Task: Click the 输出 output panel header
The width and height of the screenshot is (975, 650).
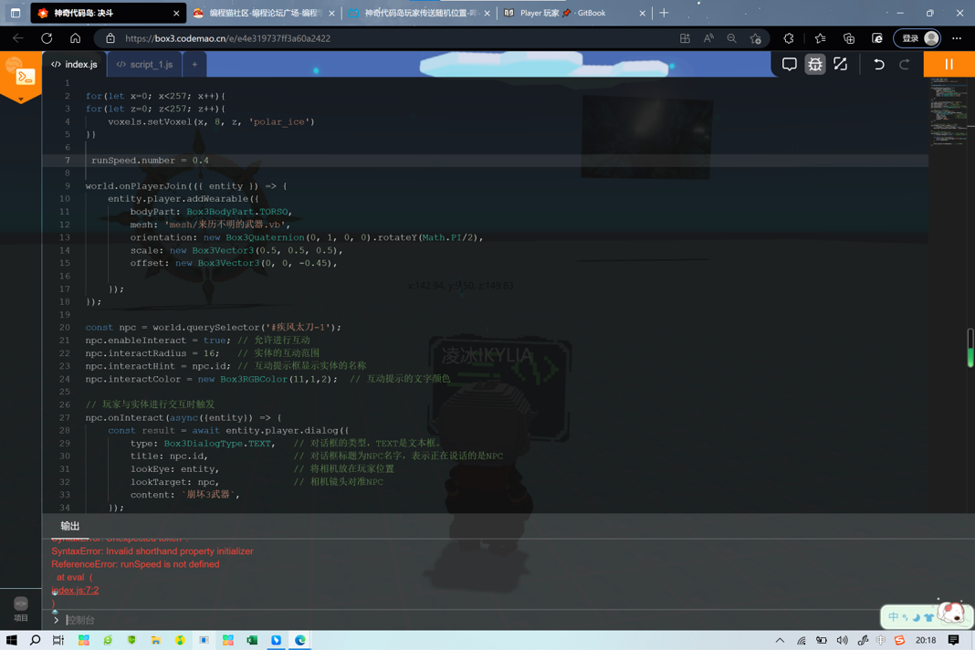Action: pos(69,526)
